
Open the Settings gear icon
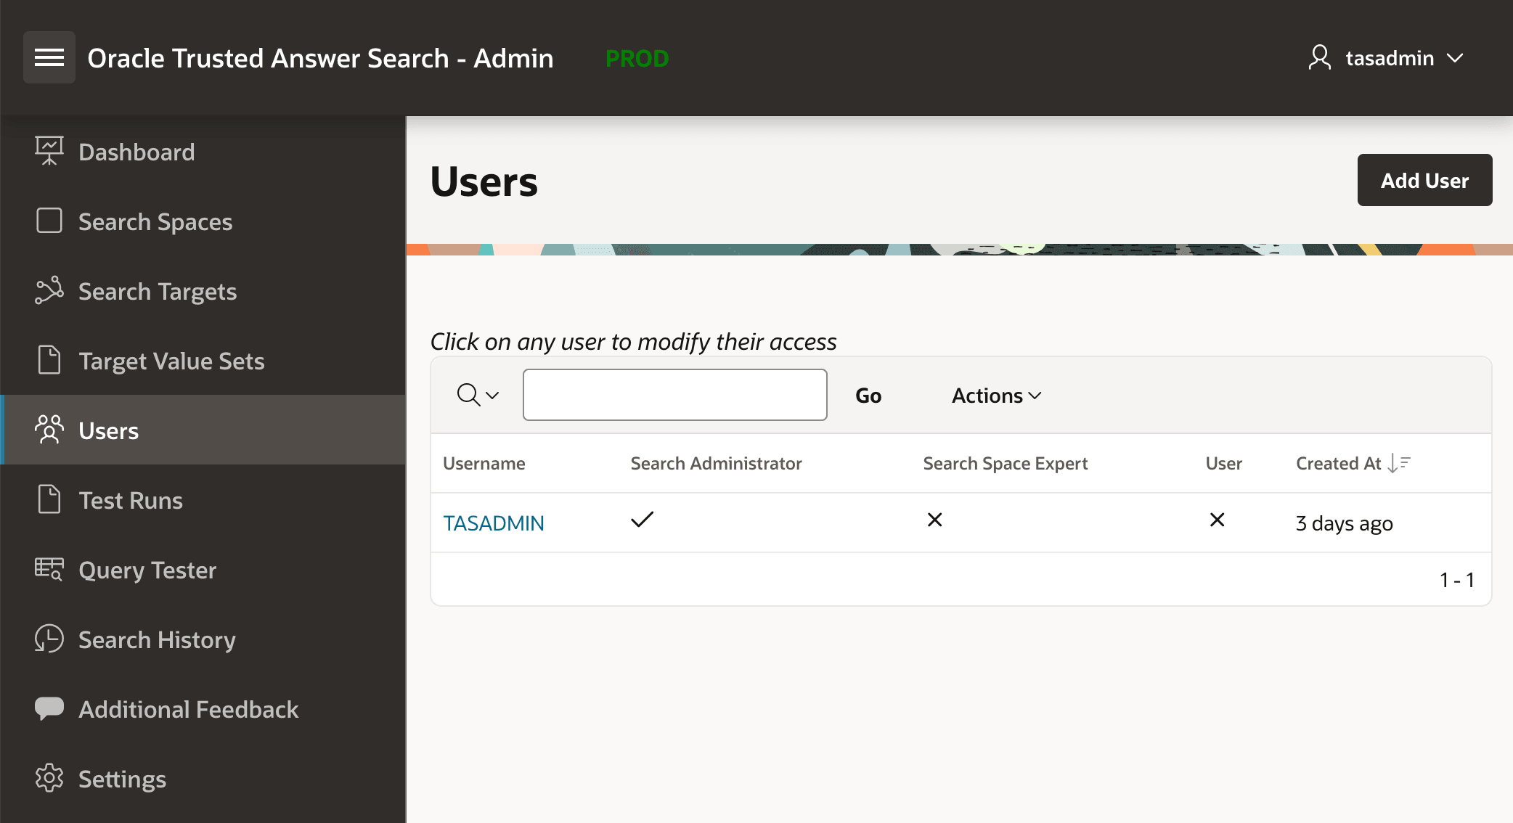click(49, 778)
